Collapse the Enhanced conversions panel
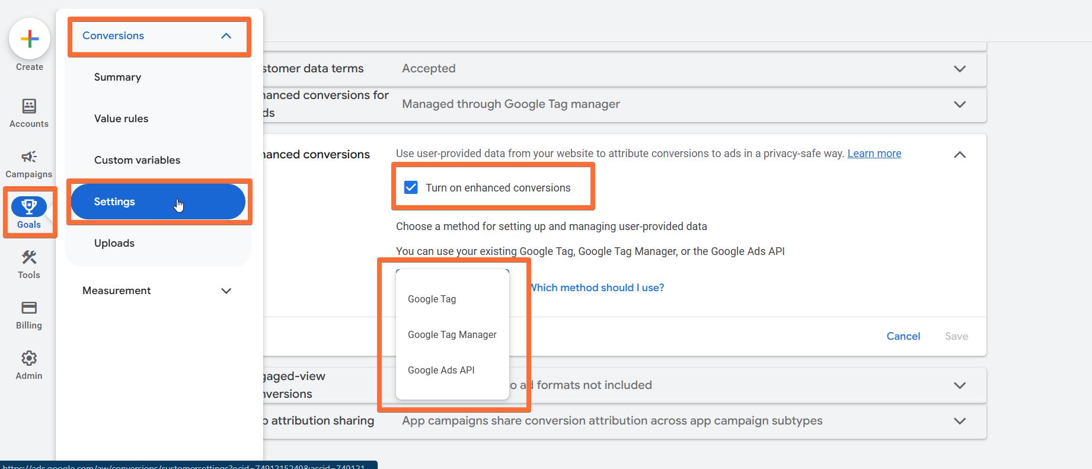The image size is (1092, 469). (960, 155)
